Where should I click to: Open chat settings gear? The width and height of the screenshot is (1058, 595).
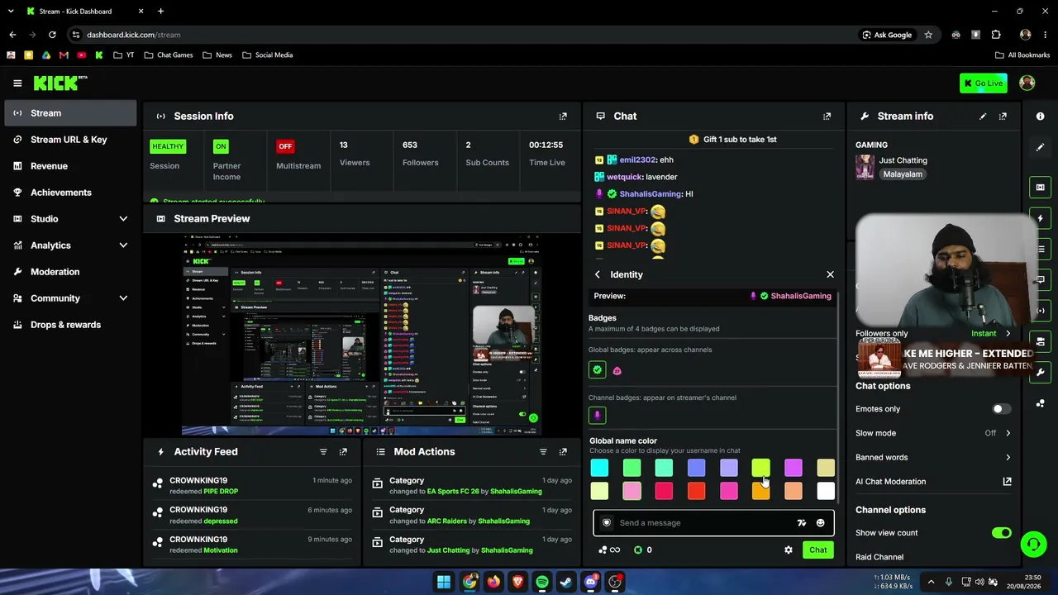point(789,550)
